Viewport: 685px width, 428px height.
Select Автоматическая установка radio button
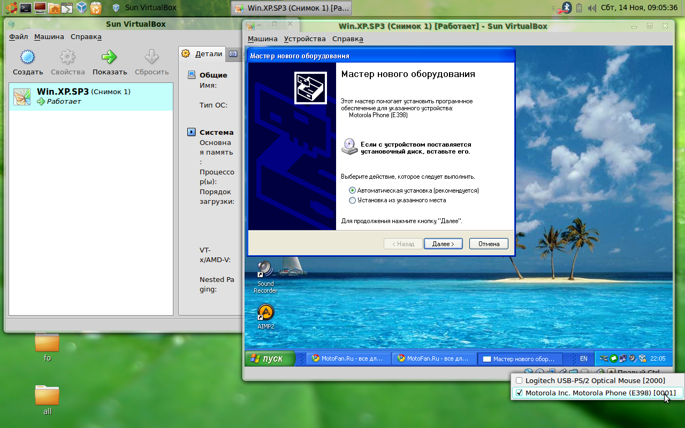(352, 190)
